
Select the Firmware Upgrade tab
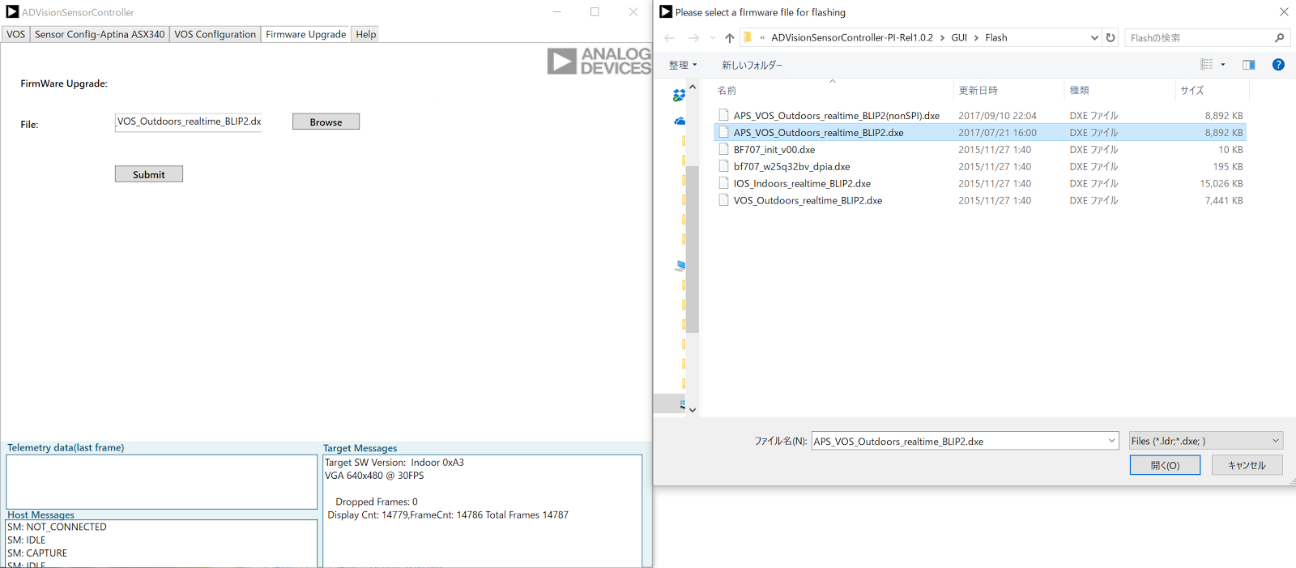coord(305,34)
